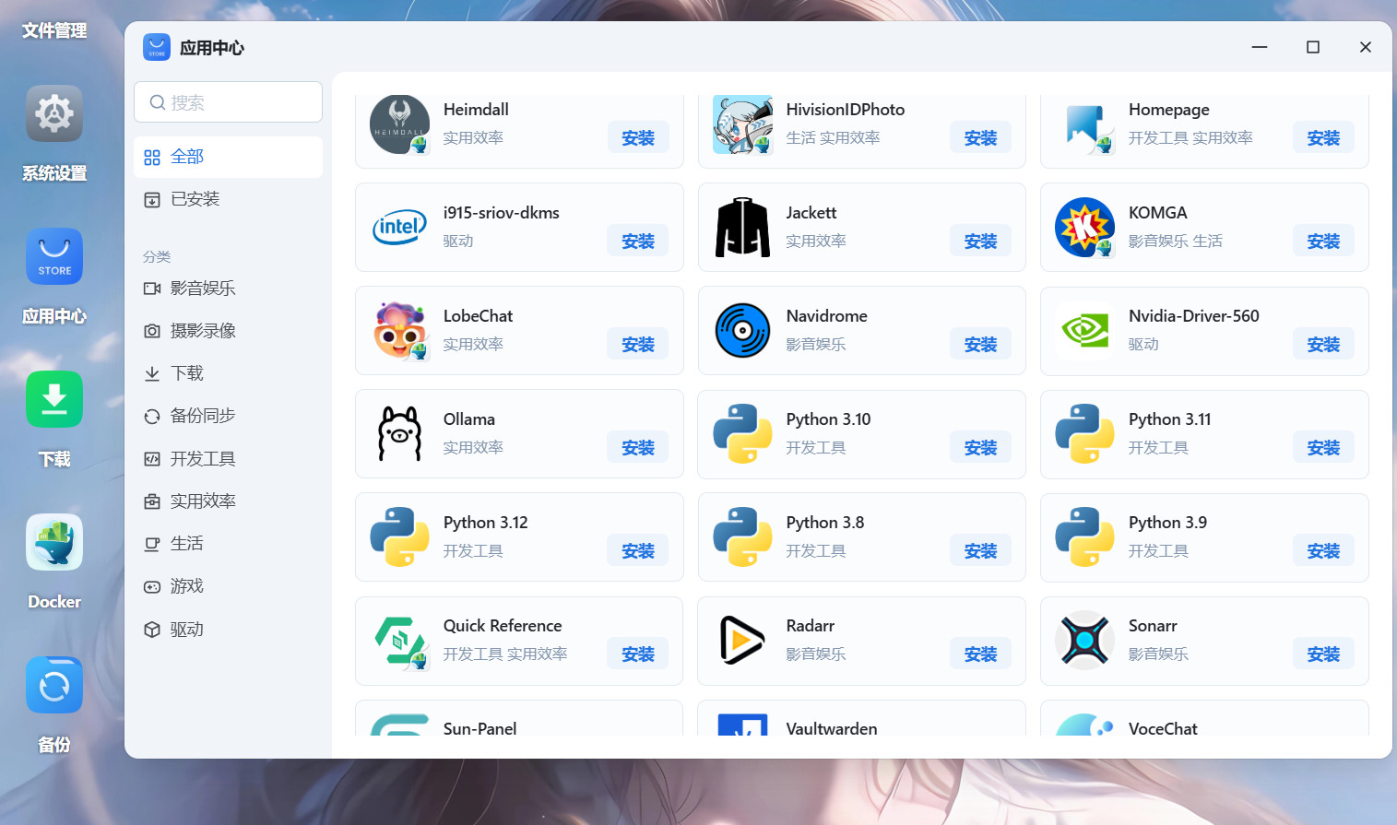Image resolution: width=1397 pixels, height=825 pixels.
Task: Filter by 生活 category
Action: (x=228, y=544)
